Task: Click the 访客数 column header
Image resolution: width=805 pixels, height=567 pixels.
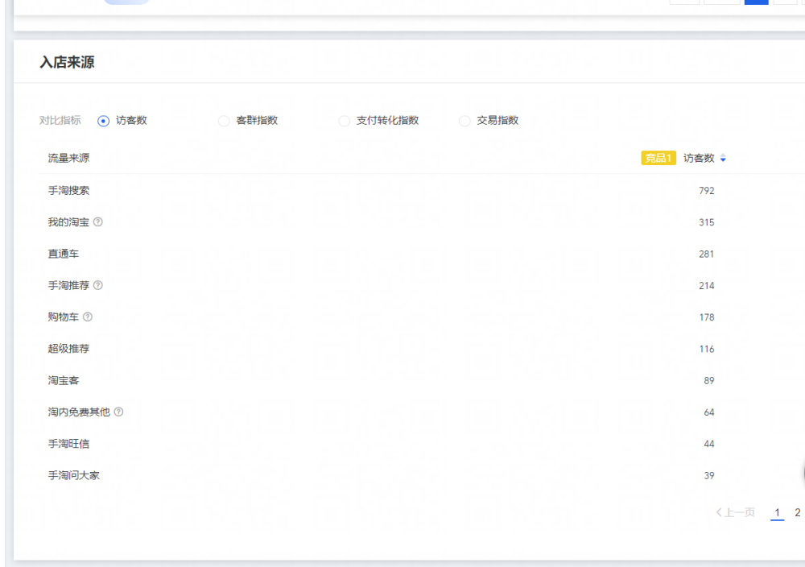Action: tap(699, 158)
